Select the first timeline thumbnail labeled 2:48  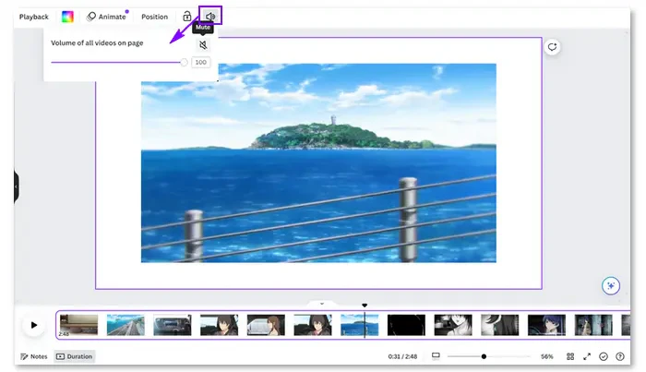point(78,325)
